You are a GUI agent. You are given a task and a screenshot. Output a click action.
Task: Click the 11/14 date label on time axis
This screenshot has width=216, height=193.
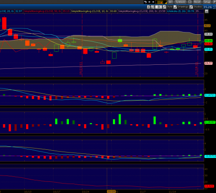(x=172, y=192)
